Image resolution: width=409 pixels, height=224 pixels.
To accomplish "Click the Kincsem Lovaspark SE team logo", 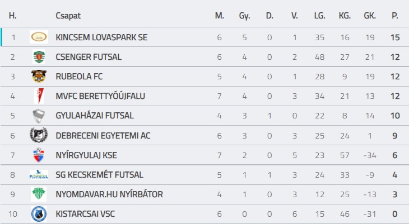I will click(39, 37).
